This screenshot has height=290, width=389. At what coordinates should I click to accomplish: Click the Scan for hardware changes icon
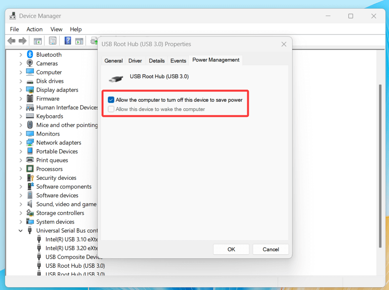(93, 40)
